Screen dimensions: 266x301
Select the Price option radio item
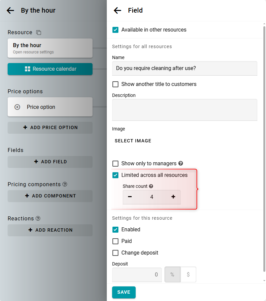pyautogui.click(x=18, y=107)
